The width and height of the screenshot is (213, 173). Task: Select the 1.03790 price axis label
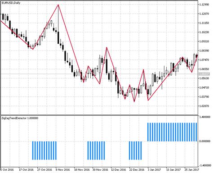pos(204,97)
